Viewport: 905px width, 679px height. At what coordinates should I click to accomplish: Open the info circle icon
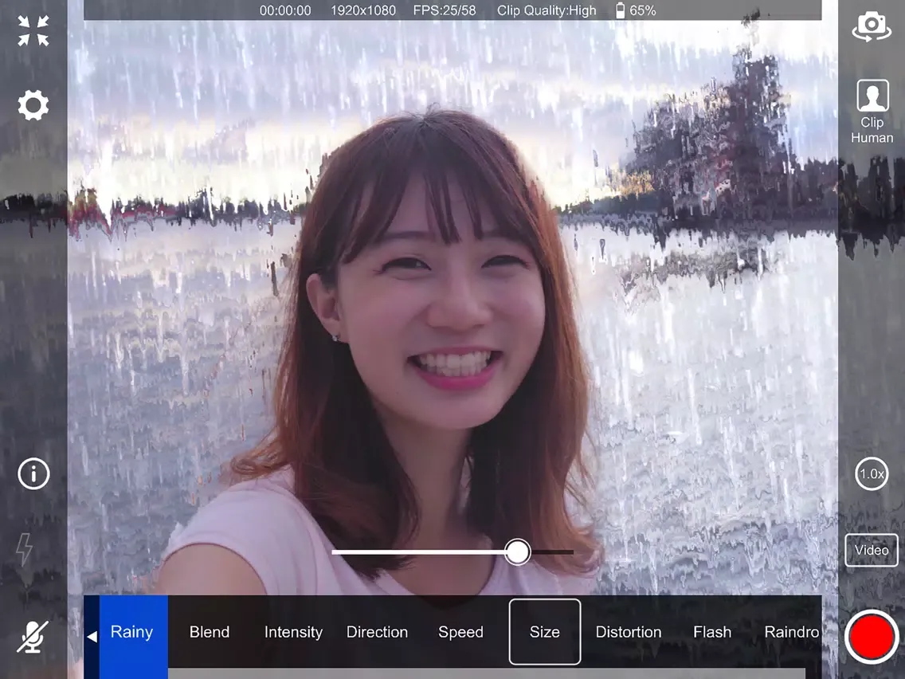(33, 473)
